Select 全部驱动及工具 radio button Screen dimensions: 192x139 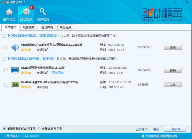click(39, 128)
